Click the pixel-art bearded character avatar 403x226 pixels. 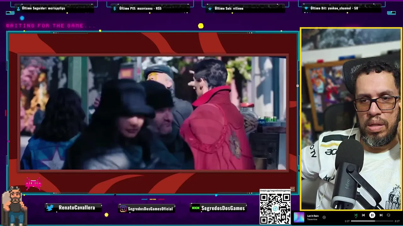[14, 206]
